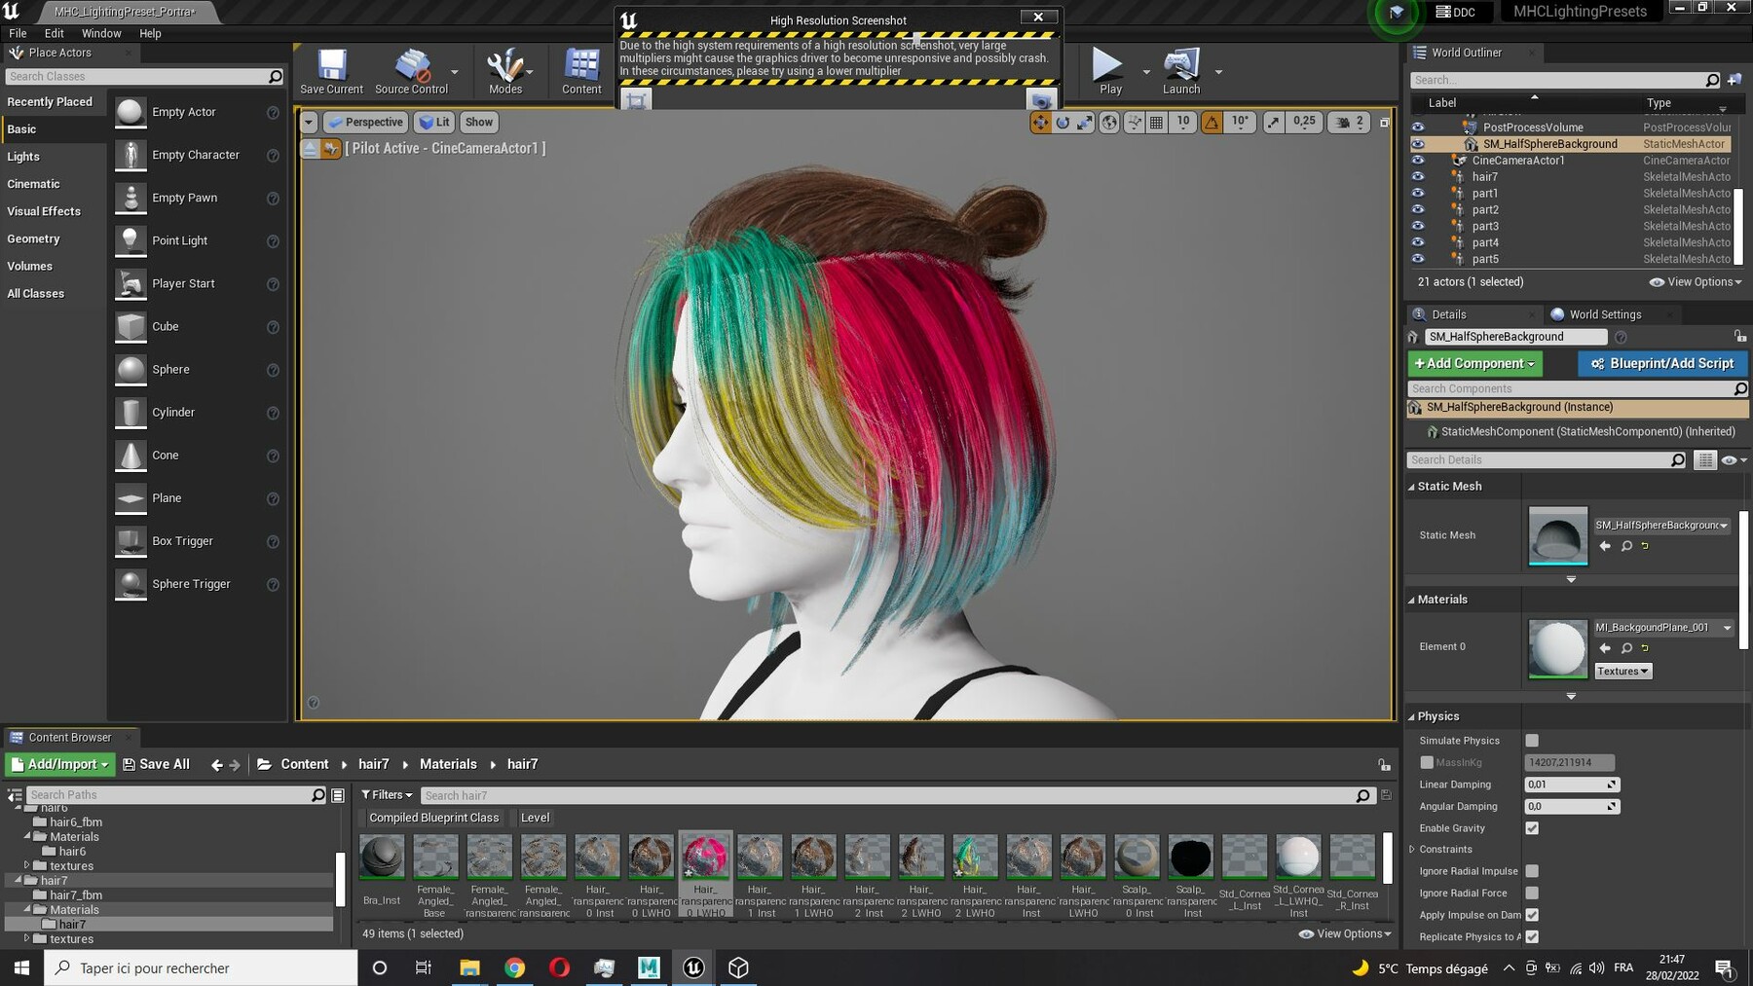Disable Enable Gravity checkbox
Viewport: 1753px width, 986px height.
[x=1532, y=828]
